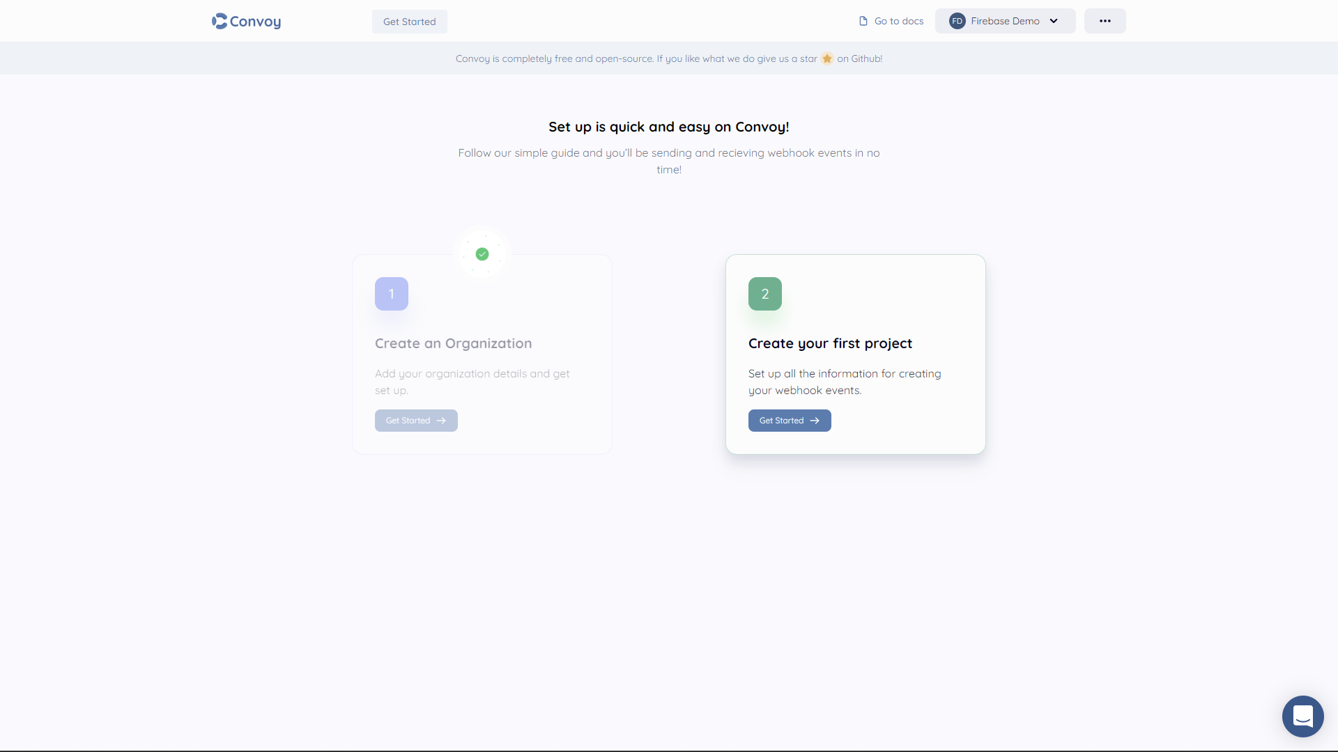The height and width of the screenshot is (752, 1338).
Task: Expand the Firebase Demo organization dropdown
Action: tap(1005, 21)
